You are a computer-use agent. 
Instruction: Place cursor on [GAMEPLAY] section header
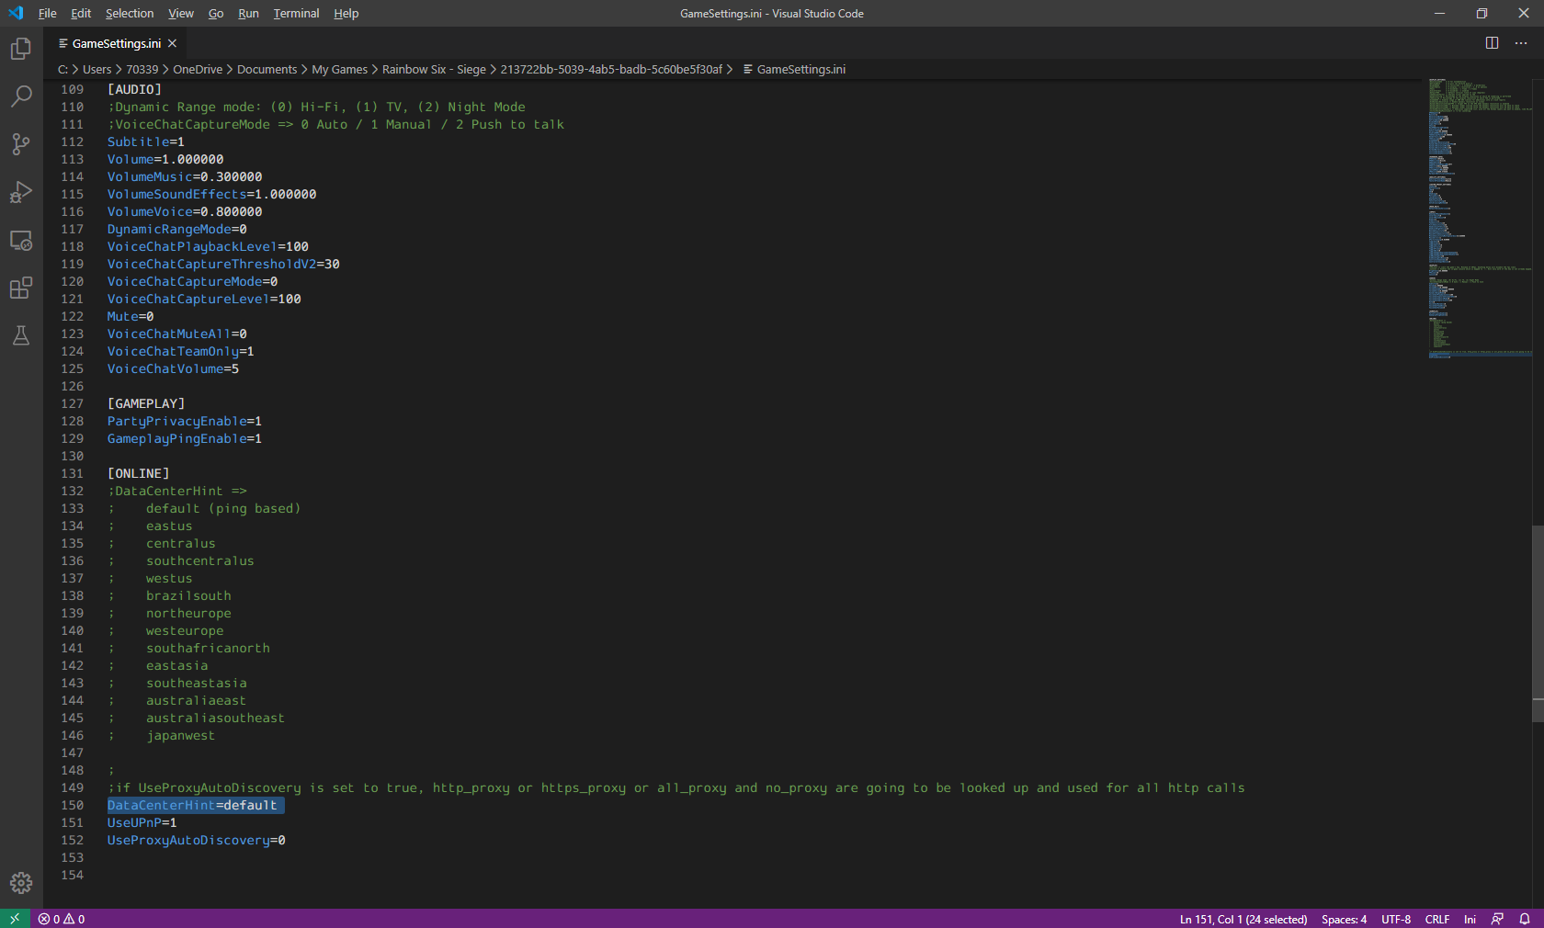(146, 403)
